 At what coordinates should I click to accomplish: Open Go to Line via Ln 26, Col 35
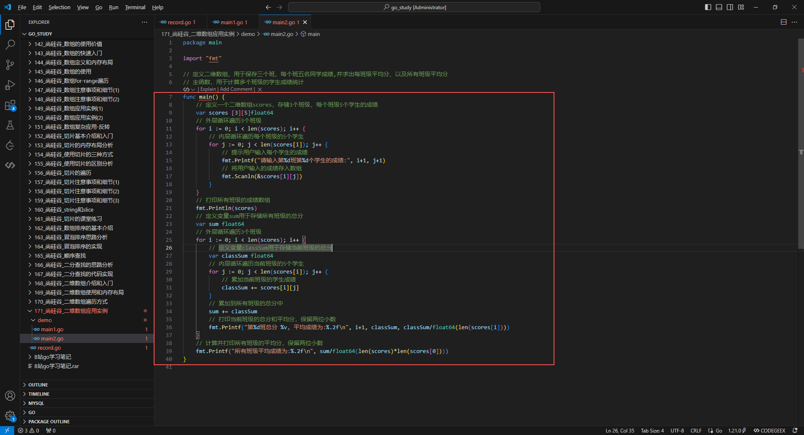tap(620, 430)
